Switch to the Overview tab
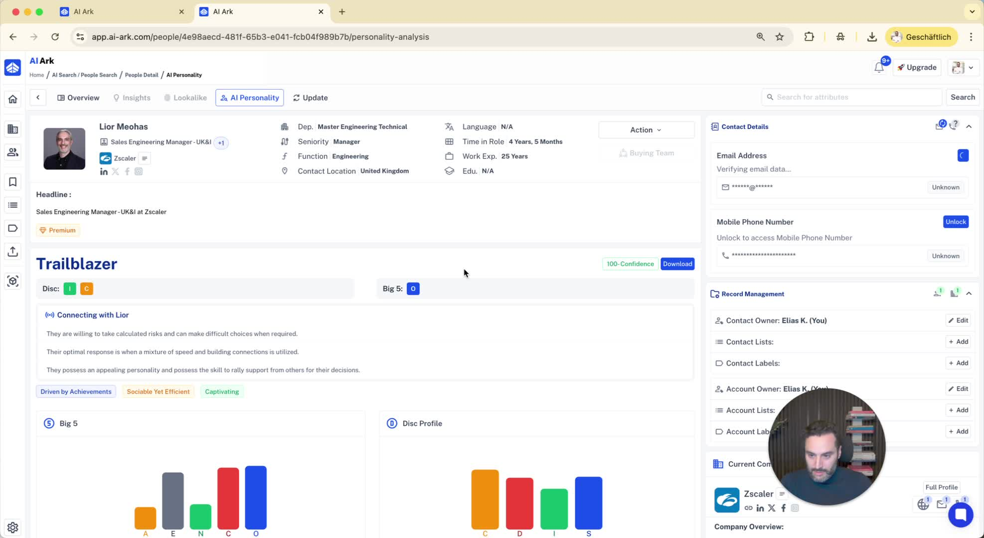Screen dimensions: 984x538 [78, 98]
